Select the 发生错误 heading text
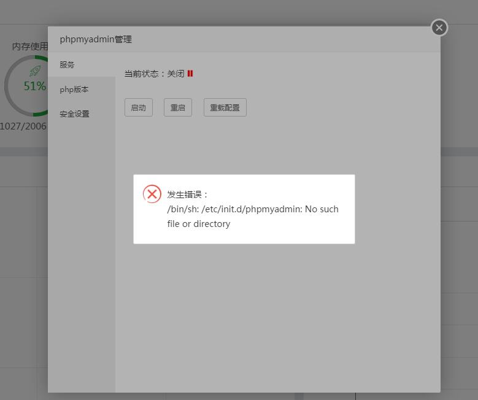This screenshot has height=400, width=478. [187, 194]
